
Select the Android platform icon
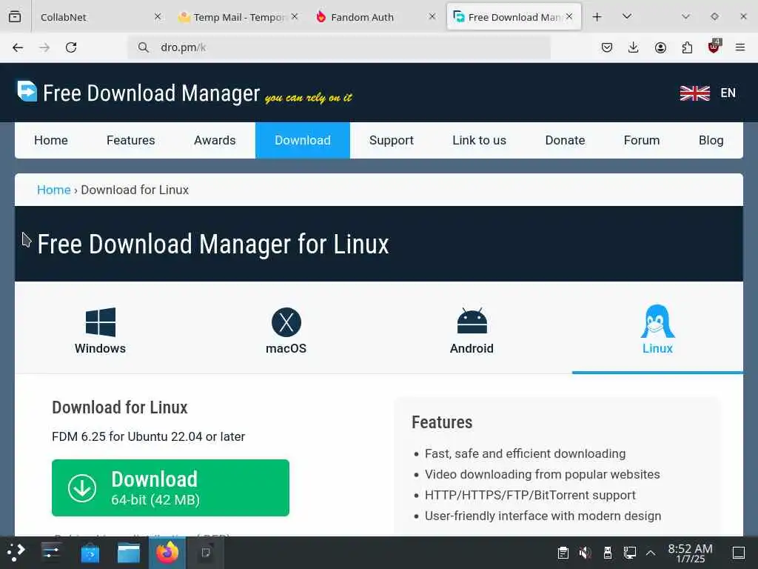pos(472,322)
